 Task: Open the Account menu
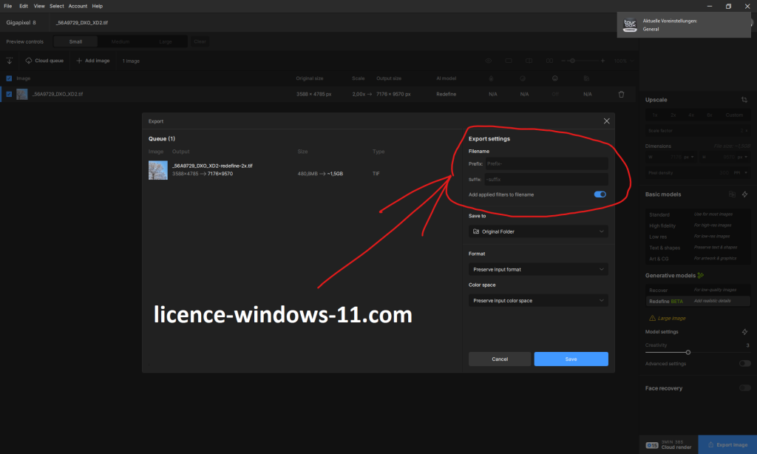(x=78, y=6)
